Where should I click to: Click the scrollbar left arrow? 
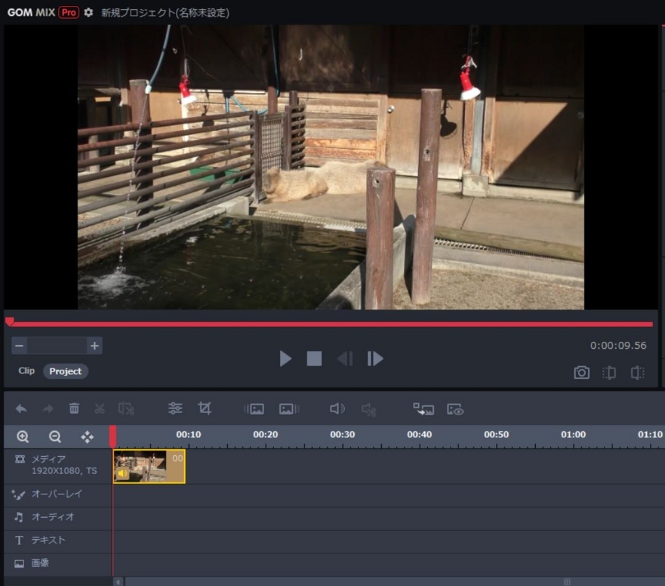(x=118, y=581)
